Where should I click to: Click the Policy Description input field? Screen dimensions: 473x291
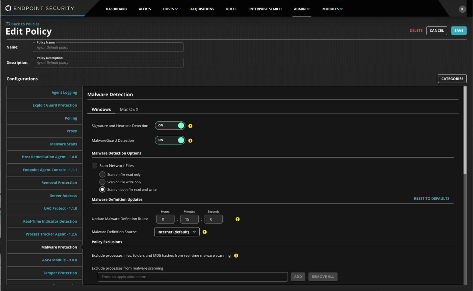pos(108,63)
